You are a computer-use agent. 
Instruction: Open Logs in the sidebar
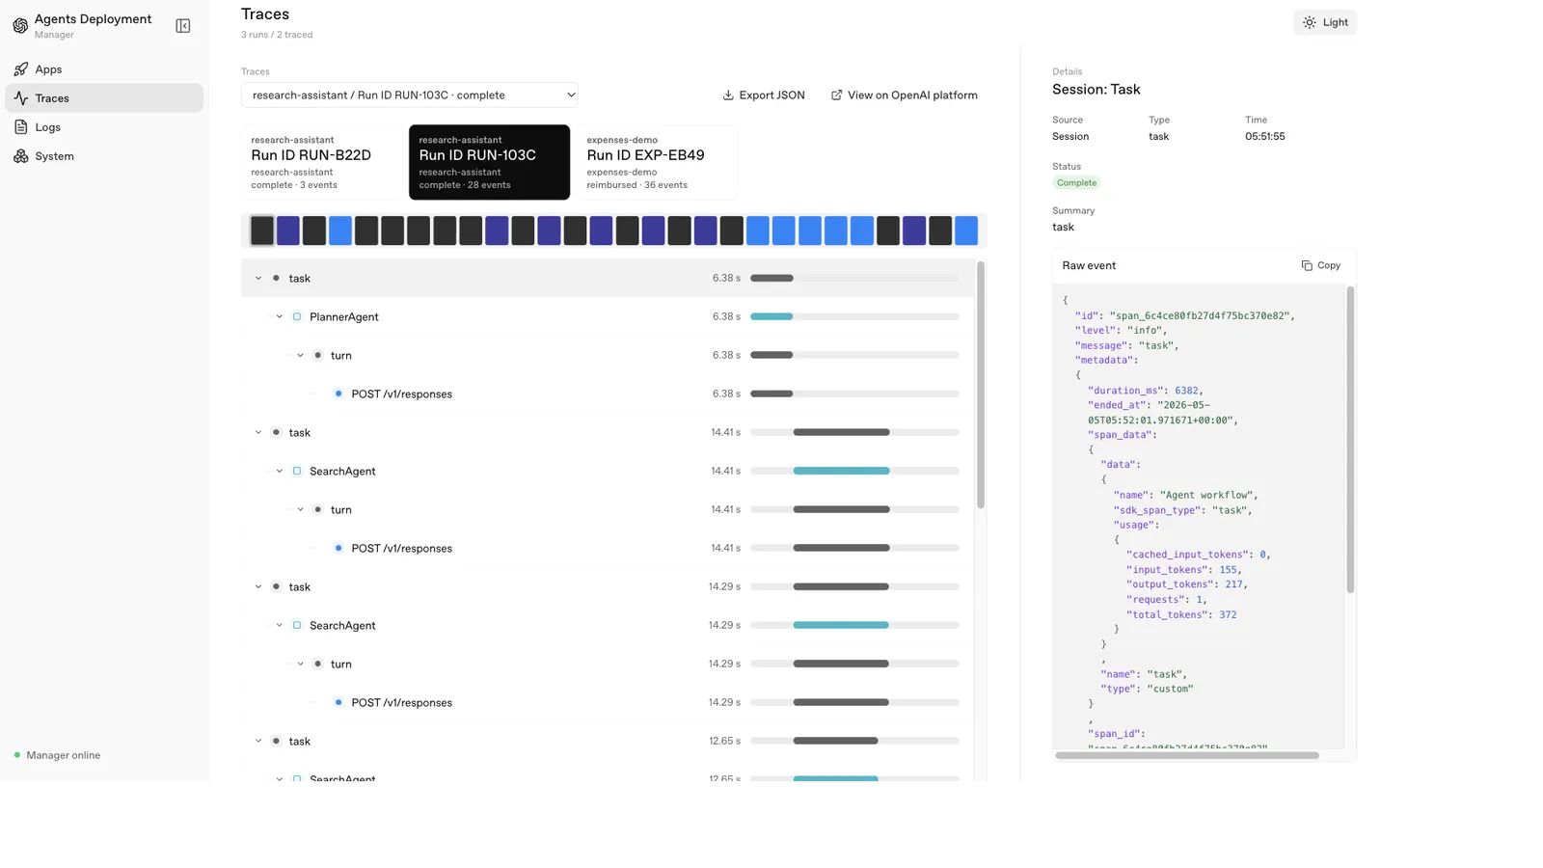tap(104, 127)
